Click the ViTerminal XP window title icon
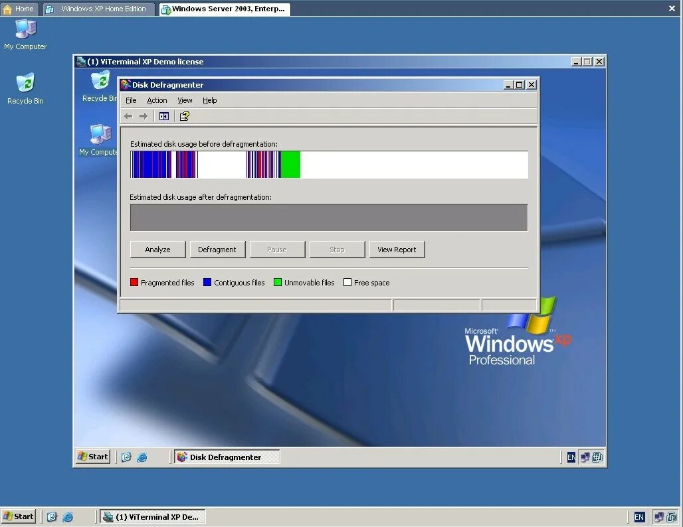This screenshot has width=683, height=527. click(x=80, y=61)
